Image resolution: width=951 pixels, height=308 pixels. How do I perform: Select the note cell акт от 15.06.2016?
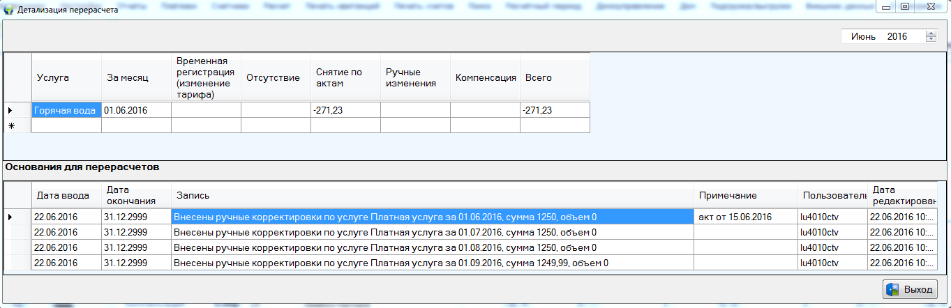point(746,217)
